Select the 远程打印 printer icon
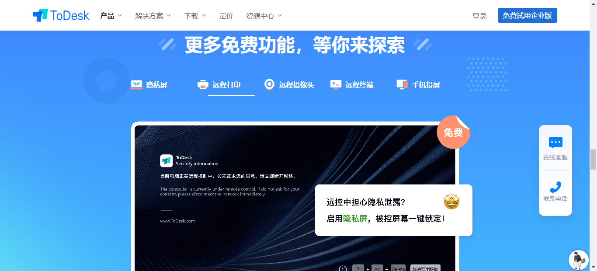 (203, 85)
